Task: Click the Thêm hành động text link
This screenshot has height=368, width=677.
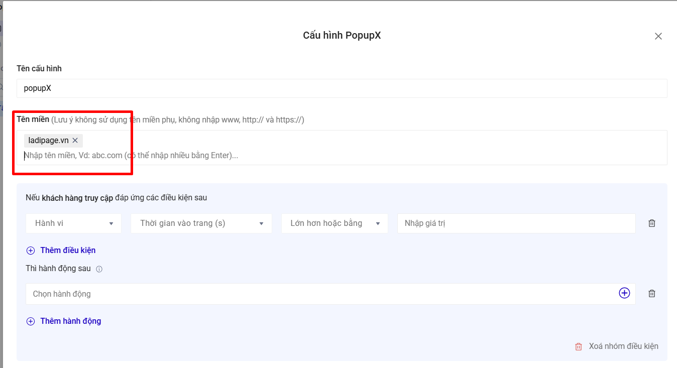Action: [71, 321]
